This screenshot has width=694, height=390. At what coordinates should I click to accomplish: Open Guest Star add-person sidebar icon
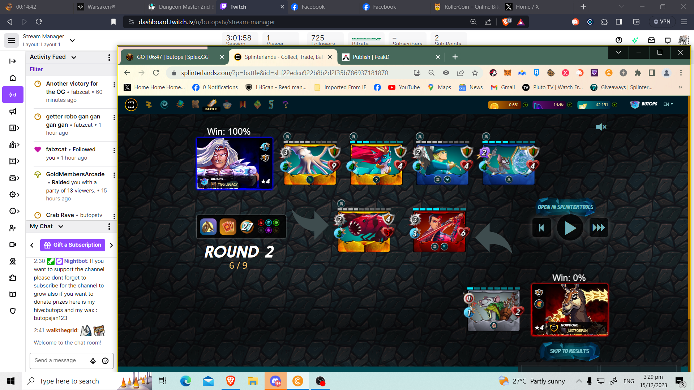13,228
